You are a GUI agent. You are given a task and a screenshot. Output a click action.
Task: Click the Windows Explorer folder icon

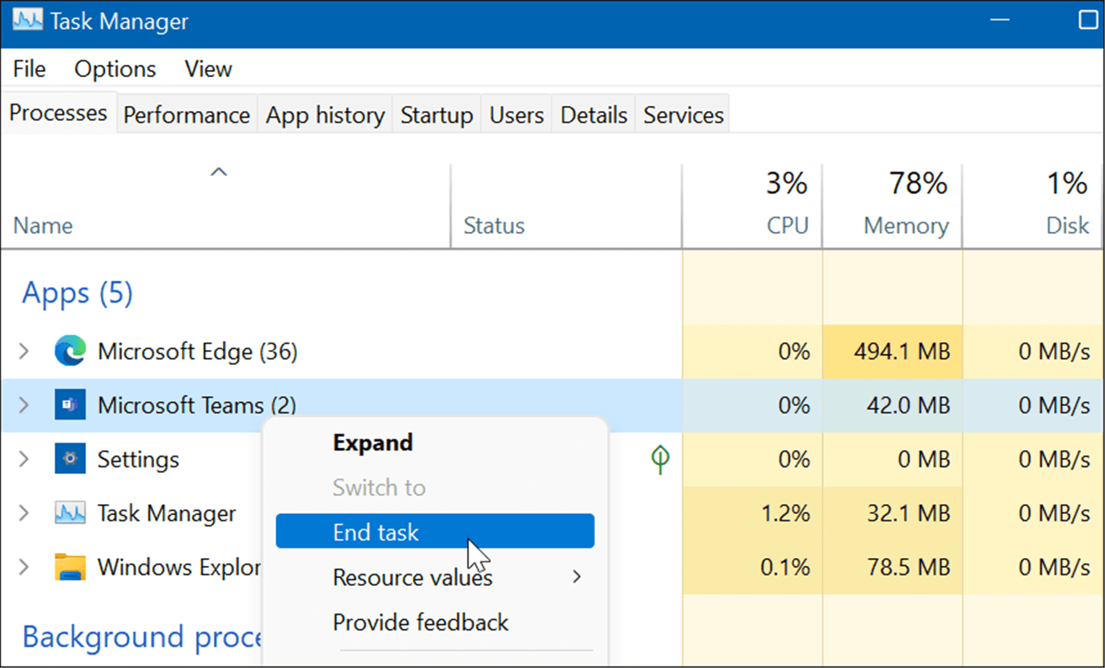pos(70,567)
